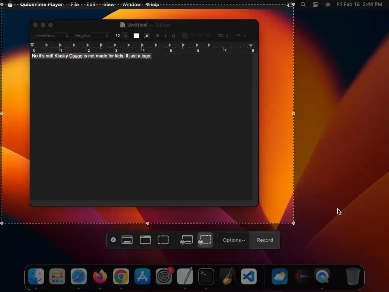
Task: Open Control Center from menu bar
Action: pyautogui.click(x=316, y=5)
